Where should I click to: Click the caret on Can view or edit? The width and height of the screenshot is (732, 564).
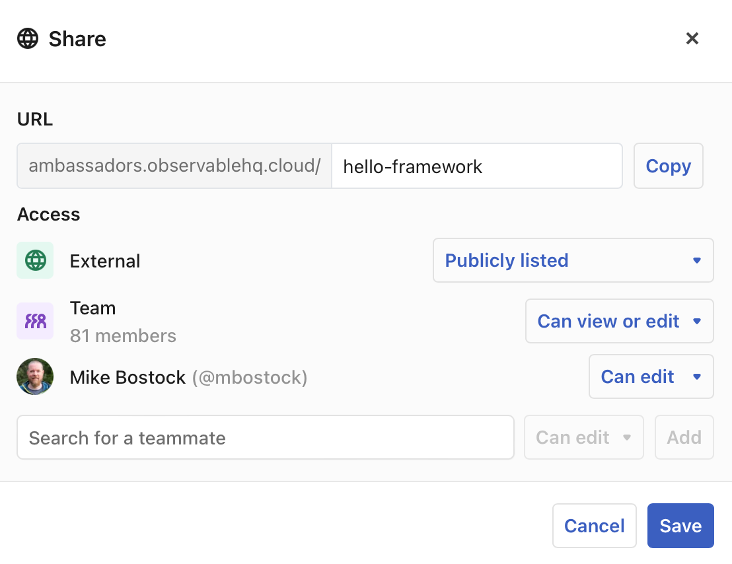(698, 321)
